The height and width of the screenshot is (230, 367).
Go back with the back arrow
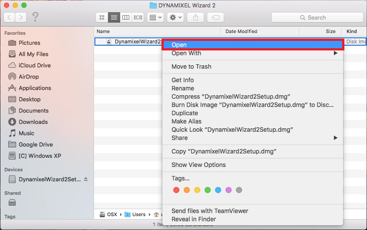pyautogui.click(x=10, y=17)
